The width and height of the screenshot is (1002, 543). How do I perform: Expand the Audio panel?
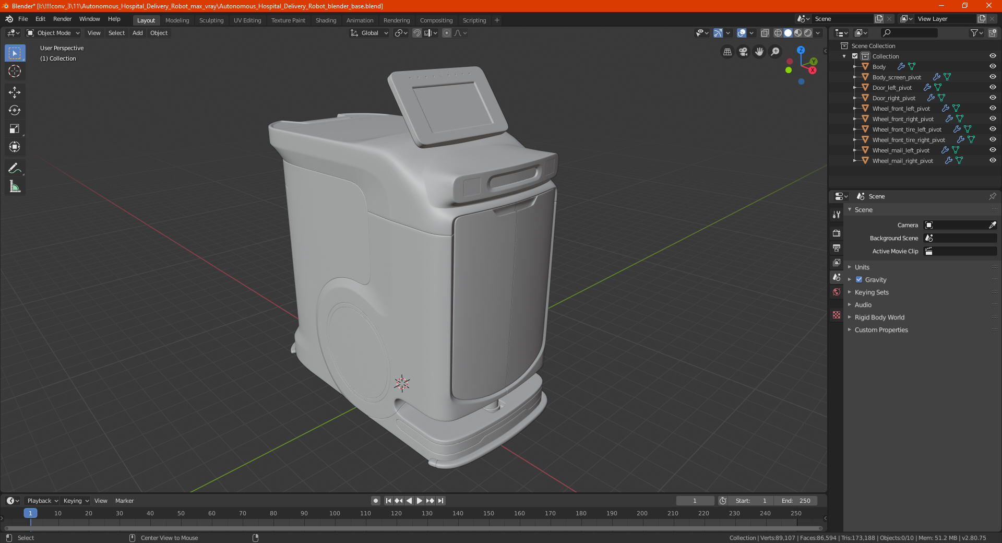point(863,304)
